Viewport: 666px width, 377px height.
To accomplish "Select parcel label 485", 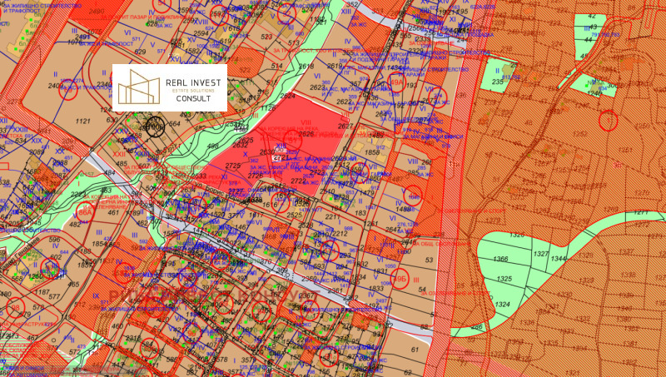I will point(122,163).
